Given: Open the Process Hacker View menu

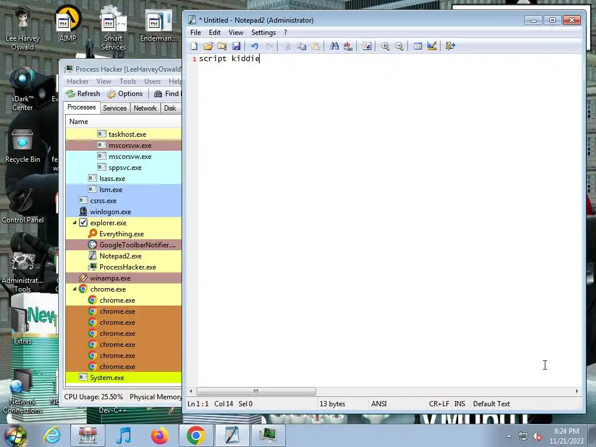Looking at the screenshot, I should click(104, 81).
